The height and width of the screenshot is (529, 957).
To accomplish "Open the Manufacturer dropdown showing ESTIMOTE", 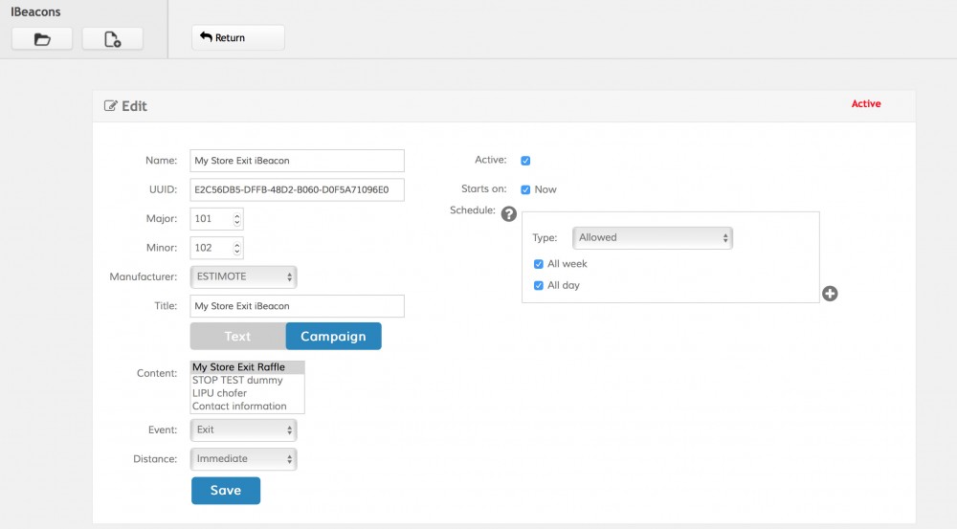I will click(244, 276).
